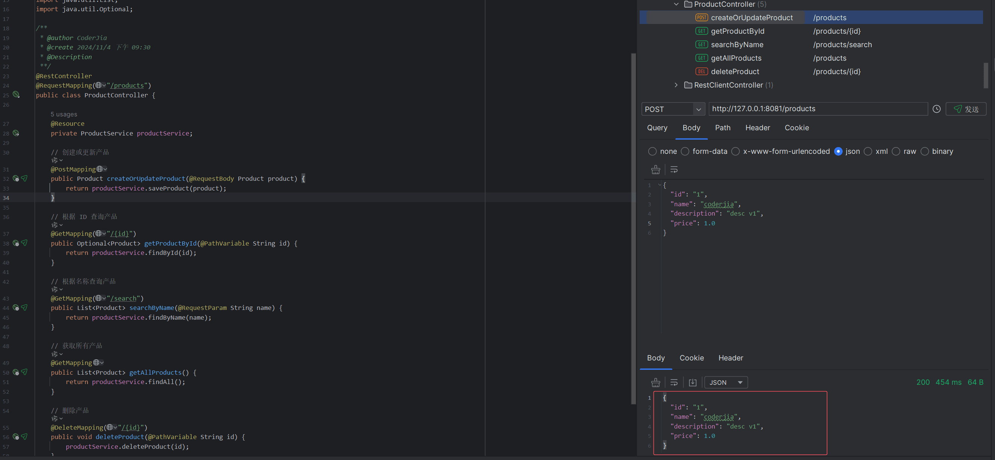The image size is (995, 460).
Task: Click the request history clock icon
Action: [936, 109]
